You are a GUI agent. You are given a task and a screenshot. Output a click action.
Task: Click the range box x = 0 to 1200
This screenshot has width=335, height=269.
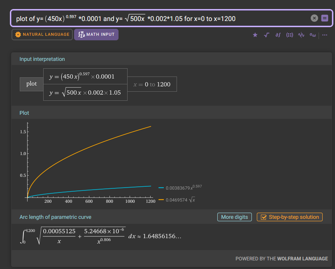[x=152, y=84]
